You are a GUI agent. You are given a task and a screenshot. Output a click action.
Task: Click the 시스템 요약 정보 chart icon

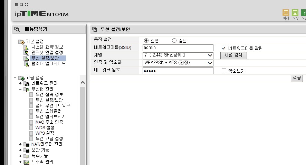[26, 47]
